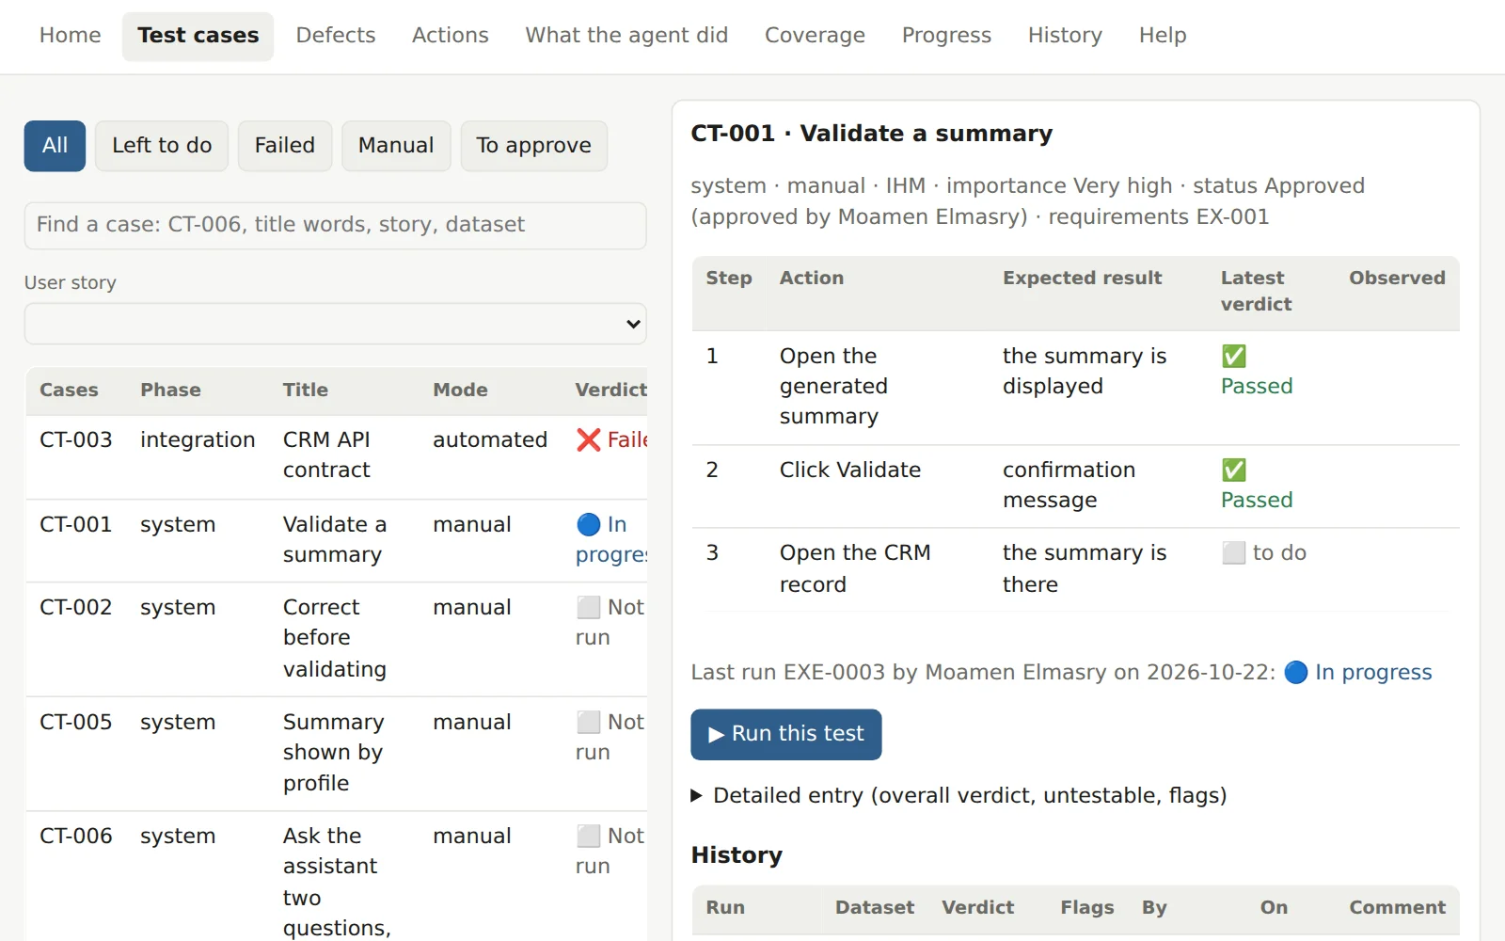The height and width of the screenshot is (941, 1505).
Task: Click the Observed column header
Action: click(x=1397, y=278)
